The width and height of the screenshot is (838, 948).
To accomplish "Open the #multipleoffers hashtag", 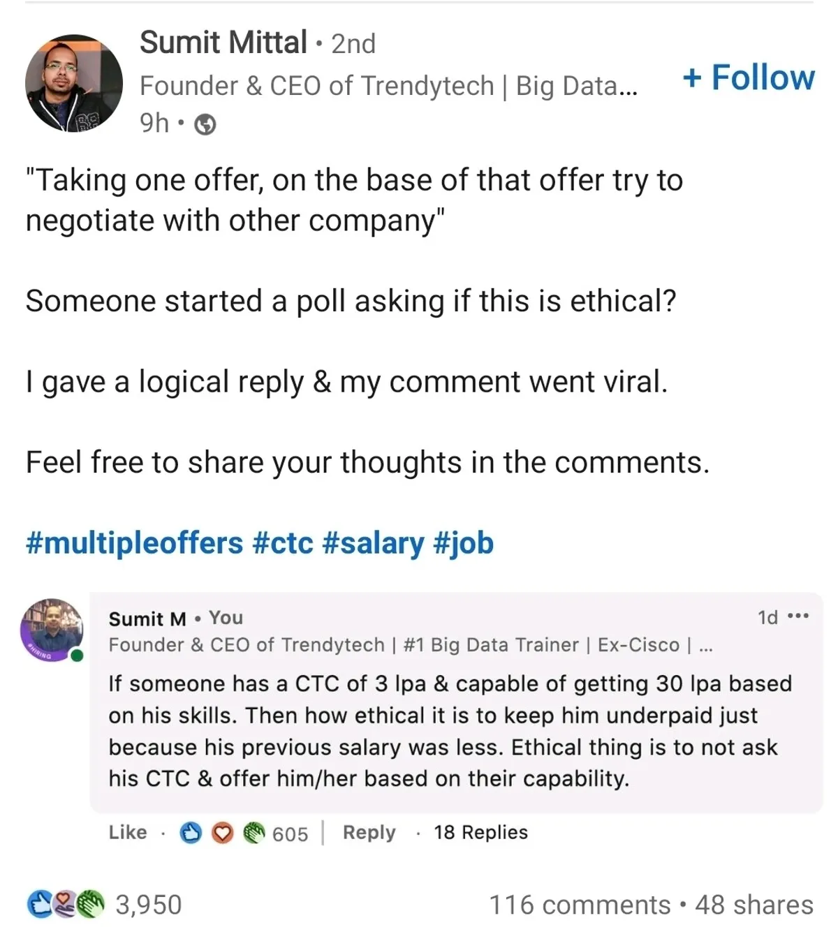I will pyautogui.click(x=134, y=543).
